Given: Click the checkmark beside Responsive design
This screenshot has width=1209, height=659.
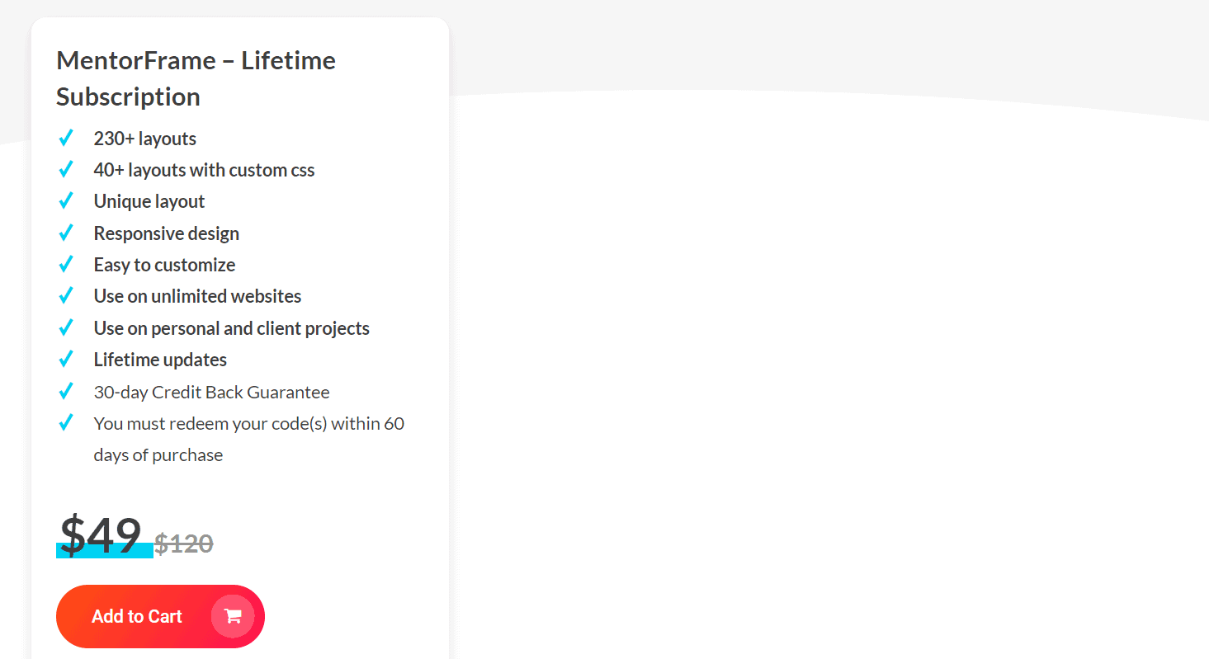Looking at the screenshot, I should [x=66, y=232].
